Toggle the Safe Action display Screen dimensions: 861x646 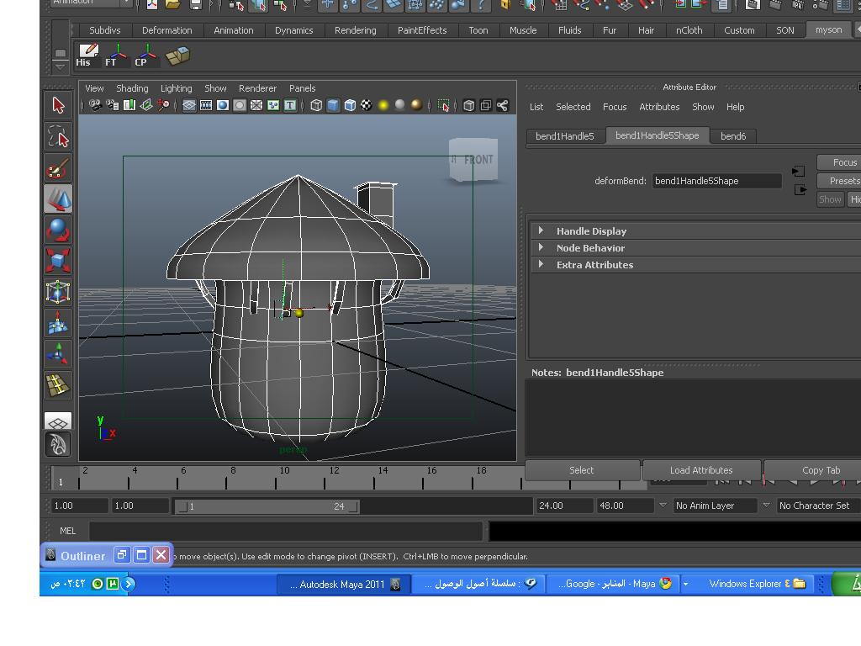273,105
